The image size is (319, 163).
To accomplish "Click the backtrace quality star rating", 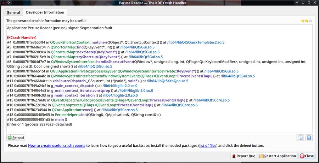I will coord(307,21).
